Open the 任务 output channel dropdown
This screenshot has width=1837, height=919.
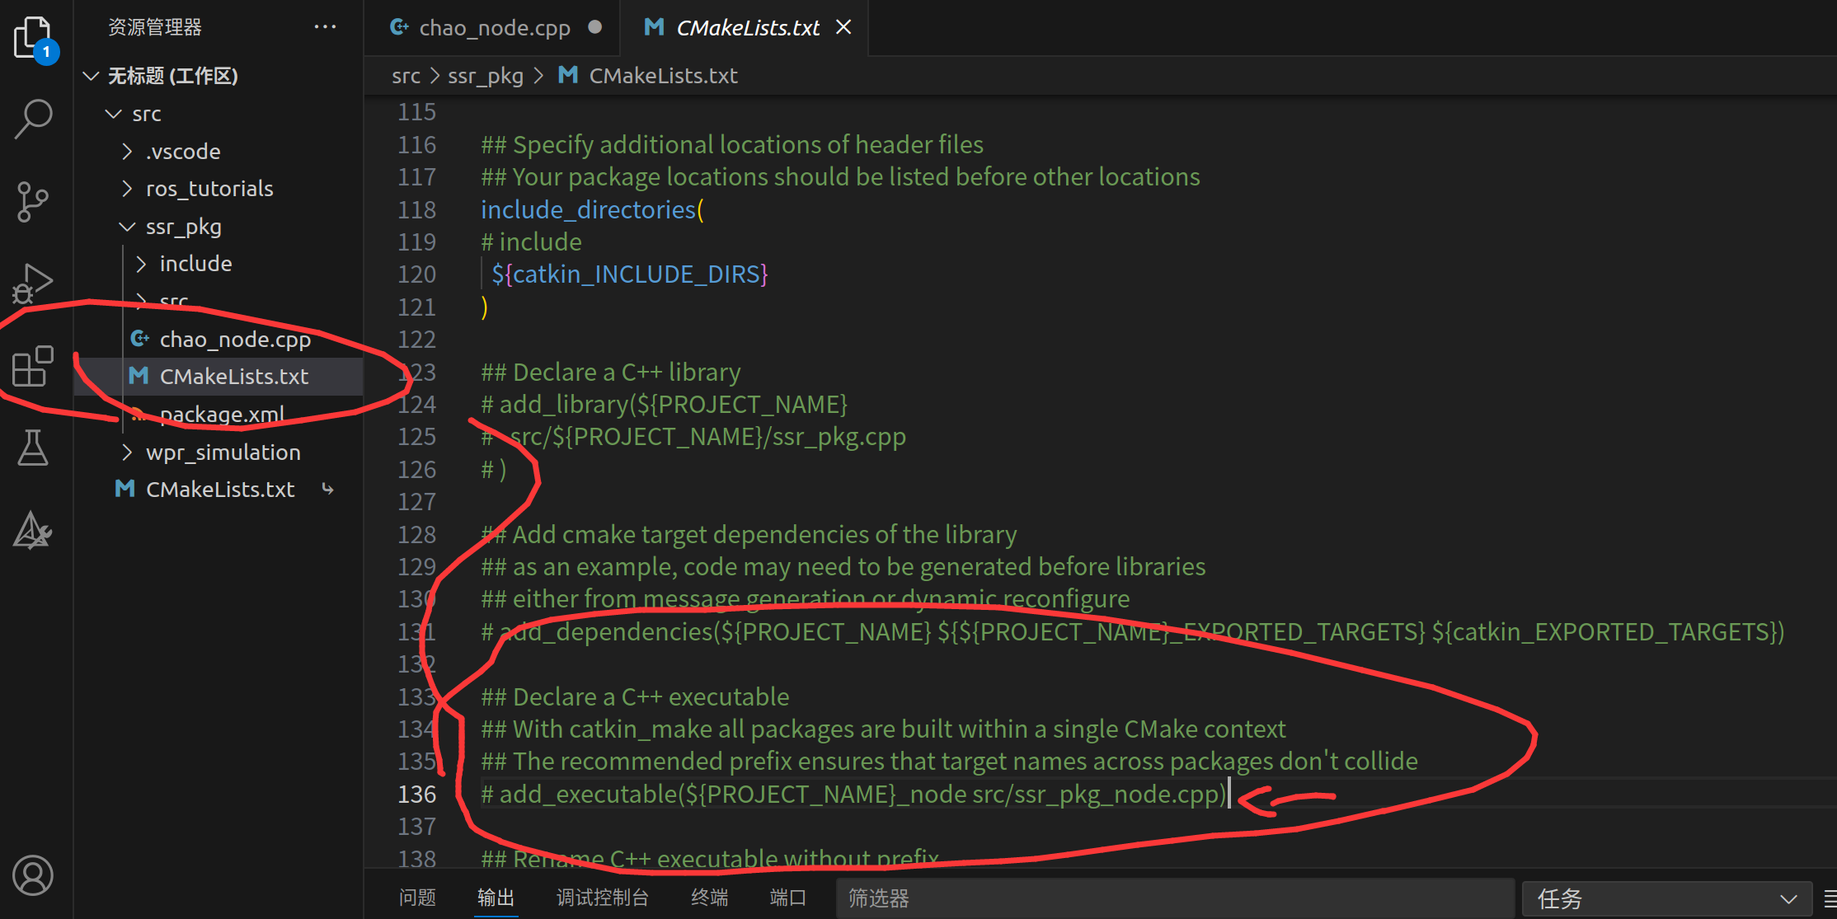[1666, 898]
